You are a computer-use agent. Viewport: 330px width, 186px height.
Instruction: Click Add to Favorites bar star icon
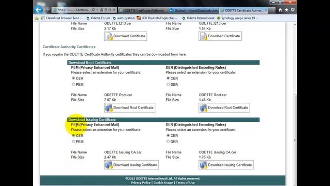[37, 18]
